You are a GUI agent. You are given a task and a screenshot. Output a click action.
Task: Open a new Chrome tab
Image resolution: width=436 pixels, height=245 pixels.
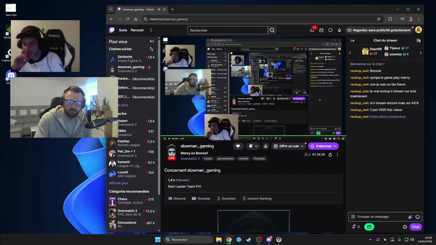pyautogui.click(x=172, y=9)
